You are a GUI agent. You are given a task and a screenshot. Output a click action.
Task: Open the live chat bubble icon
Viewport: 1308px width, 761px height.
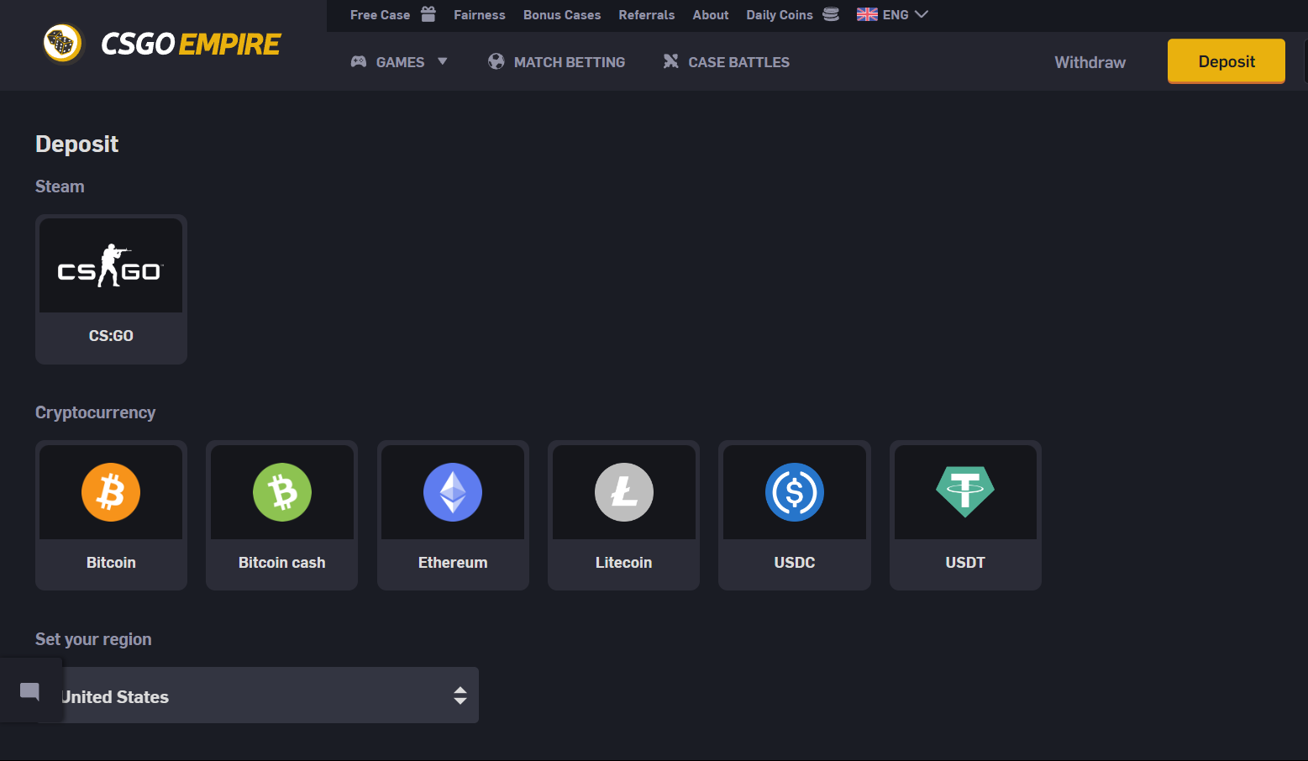(30, 691)
